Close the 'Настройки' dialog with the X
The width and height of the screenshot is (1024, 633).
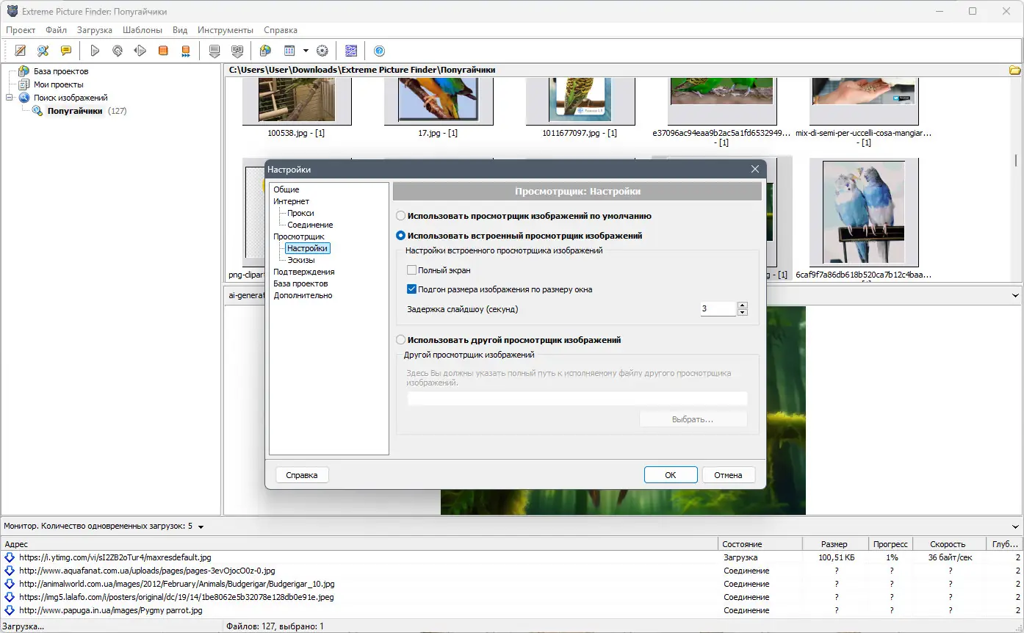click(x=754, y=170)
